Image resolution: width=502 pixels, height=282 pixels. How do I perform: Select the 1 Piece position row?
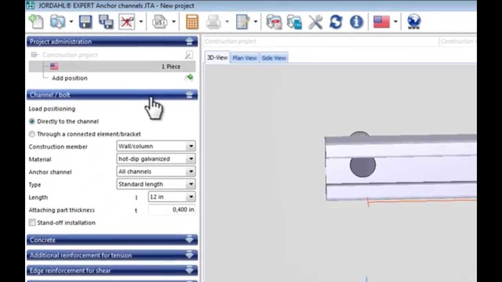pyautogui.click(x=112, y=67)
